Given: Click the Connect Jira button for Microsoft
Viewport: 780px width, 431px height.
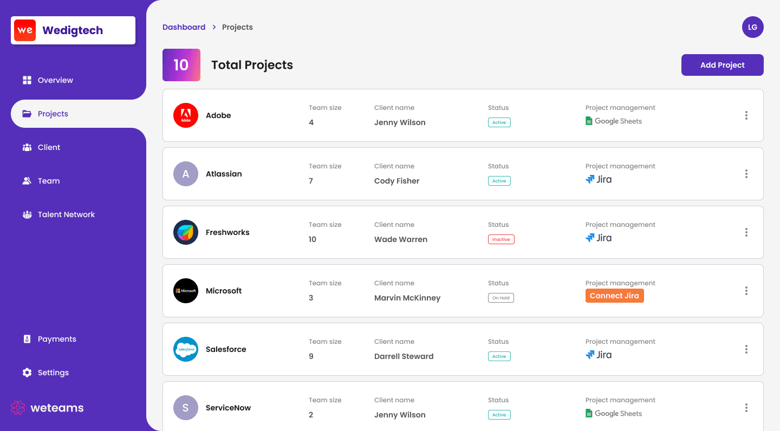Looking at the screenshot, I should click(x=615, y=296).
